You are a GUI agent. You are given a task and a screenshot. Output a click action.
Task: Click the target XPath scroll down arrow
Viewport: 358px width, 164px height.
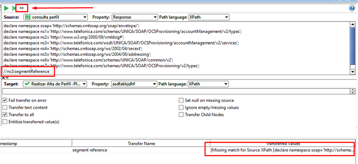353,93
